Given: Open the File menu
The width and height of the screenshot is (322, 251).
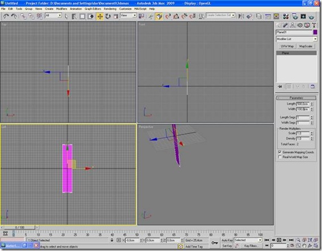Looking at the screenshot, I should pyautogui.click(x=3, y=9).
